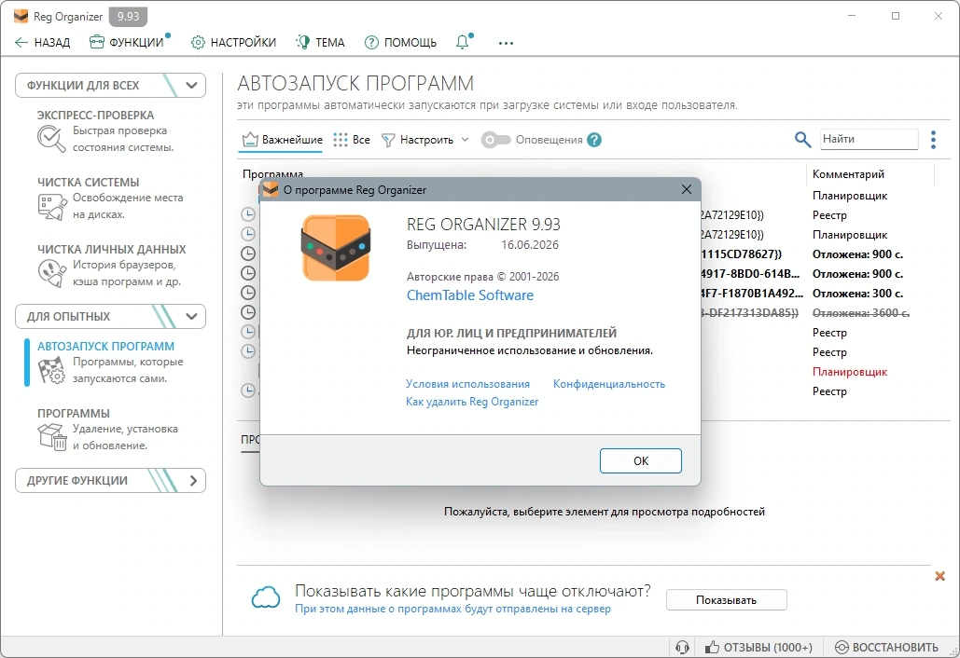
Task: Click the Оповещения help question icon
Action: coord(594,140)
